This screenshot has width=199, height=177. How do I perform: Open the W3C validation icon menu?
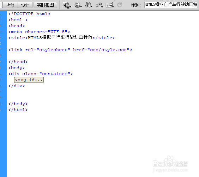coord(99,5)
